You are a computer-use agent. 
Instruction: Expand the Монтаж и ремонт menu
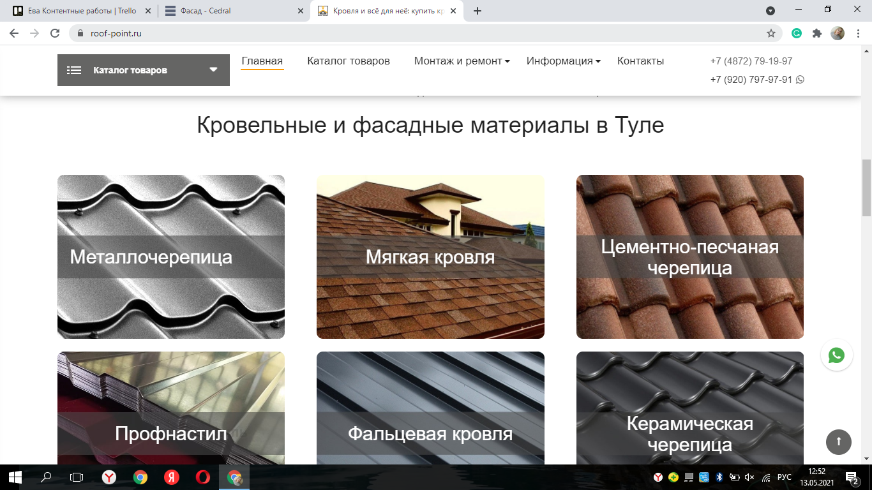point(462,61)
